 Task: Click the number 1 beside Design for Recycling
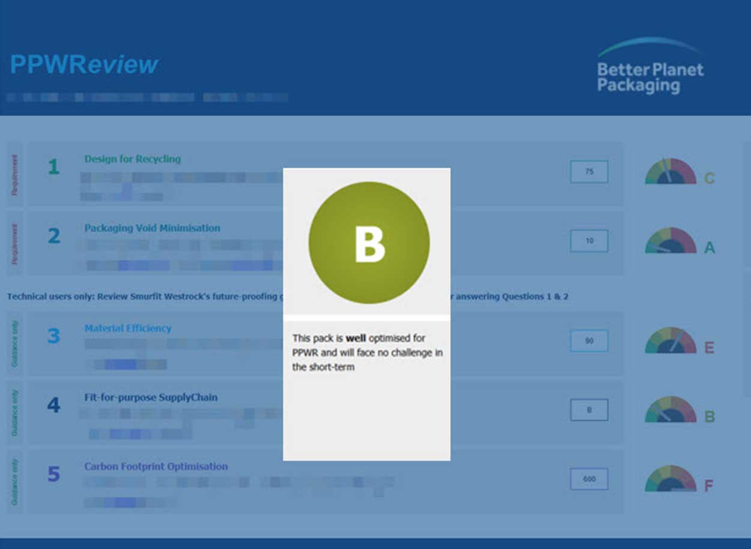click(x=53, y=167)
